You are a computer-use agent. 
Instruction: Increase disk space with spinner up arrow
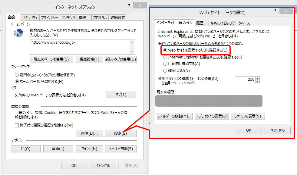coord(258,78)
